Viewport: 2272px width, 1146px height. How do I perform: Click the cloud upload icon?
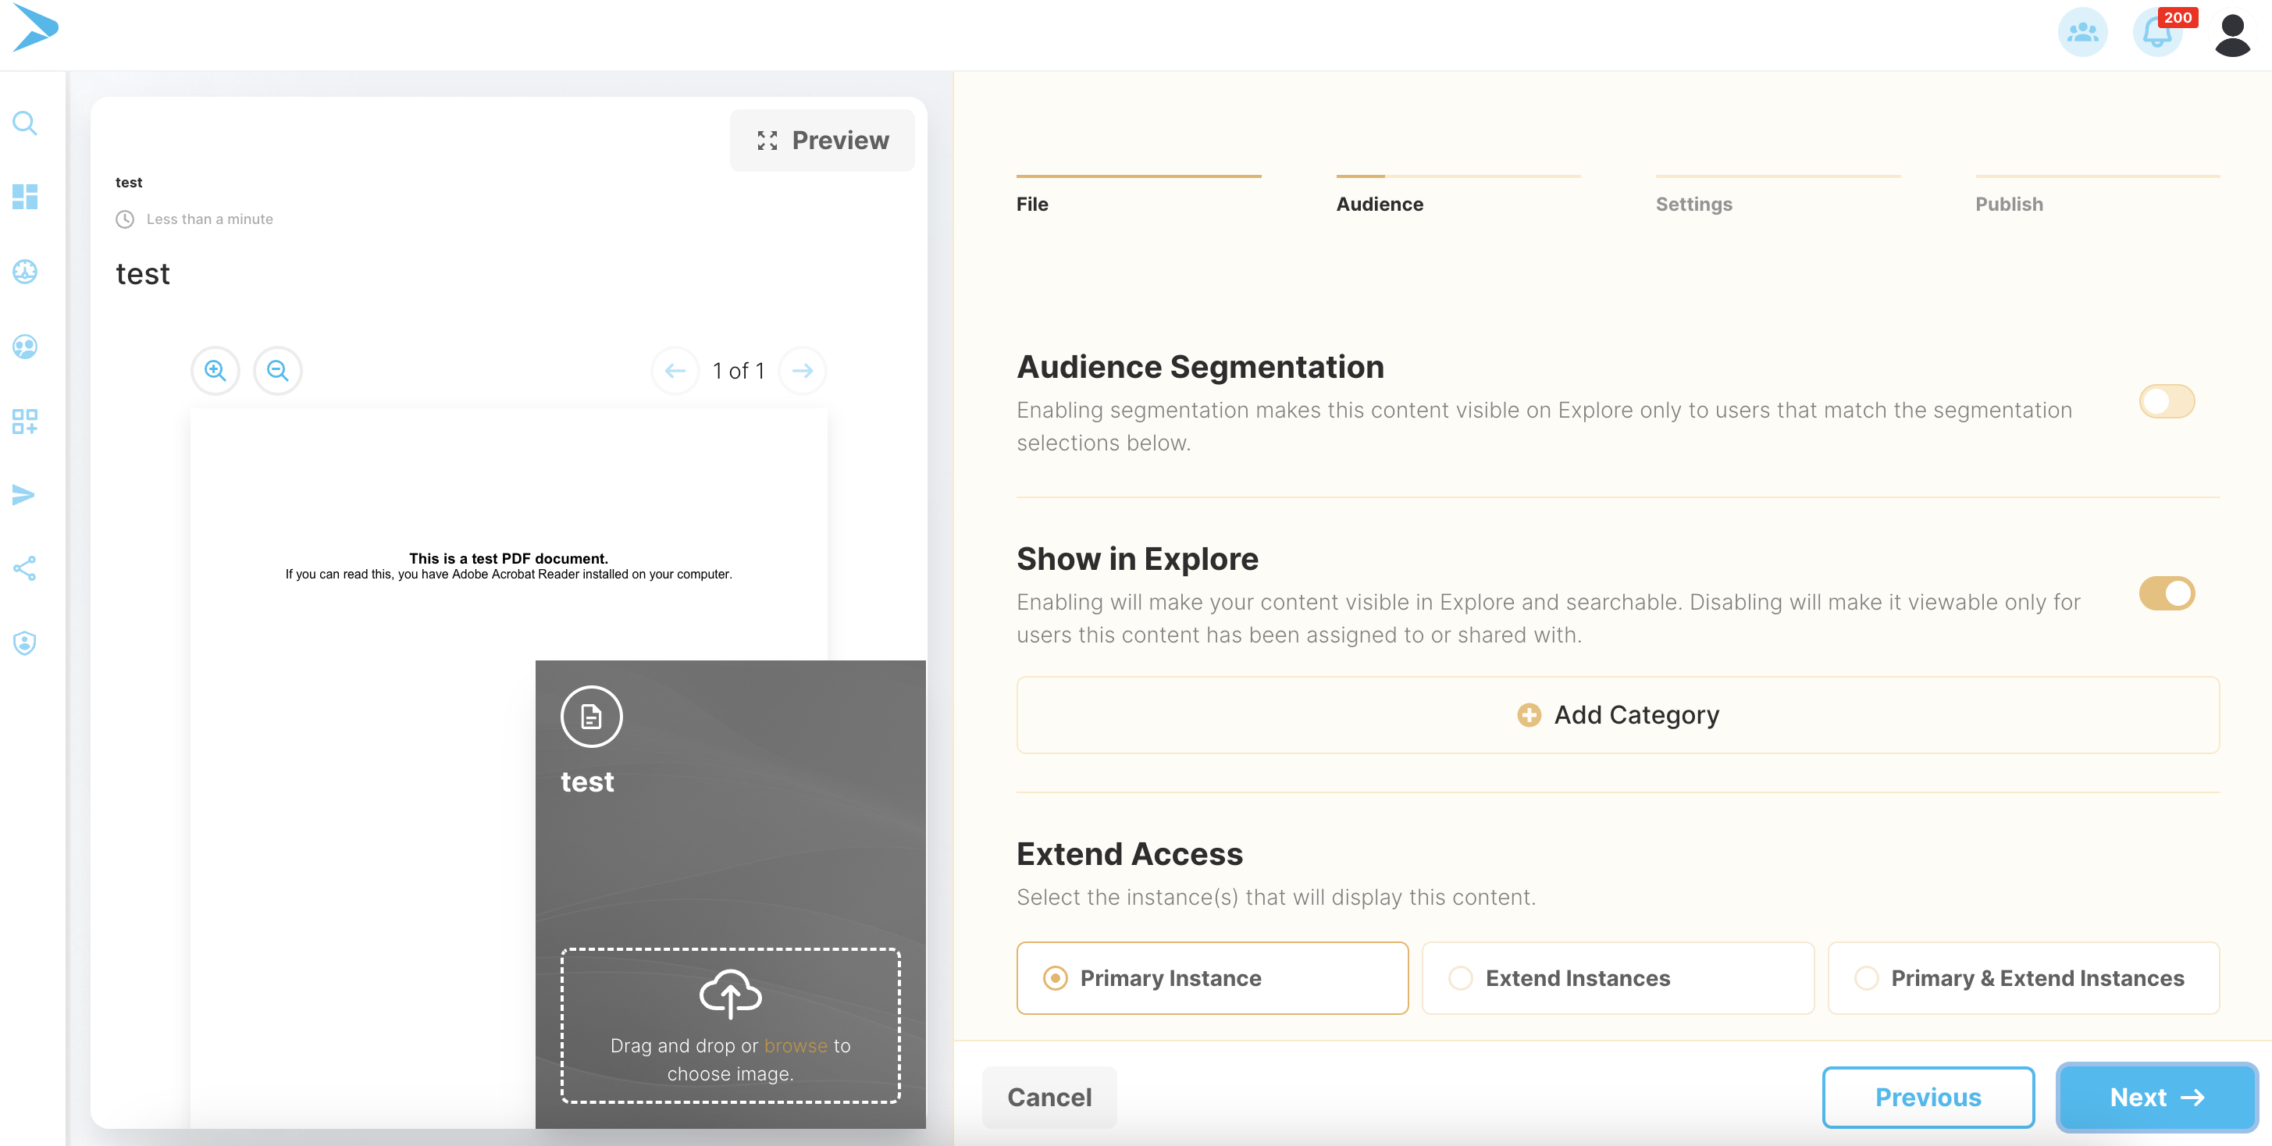click(730, 994)
